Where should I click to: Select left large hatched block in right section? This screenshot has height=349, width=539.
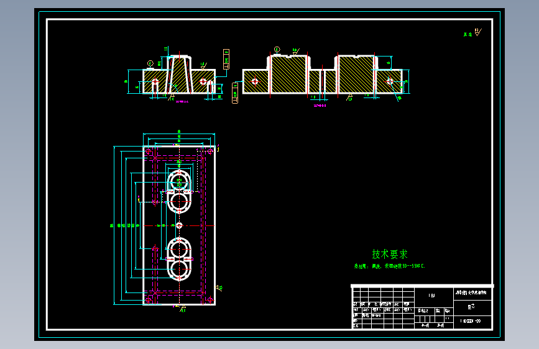[x=288, y=75]
